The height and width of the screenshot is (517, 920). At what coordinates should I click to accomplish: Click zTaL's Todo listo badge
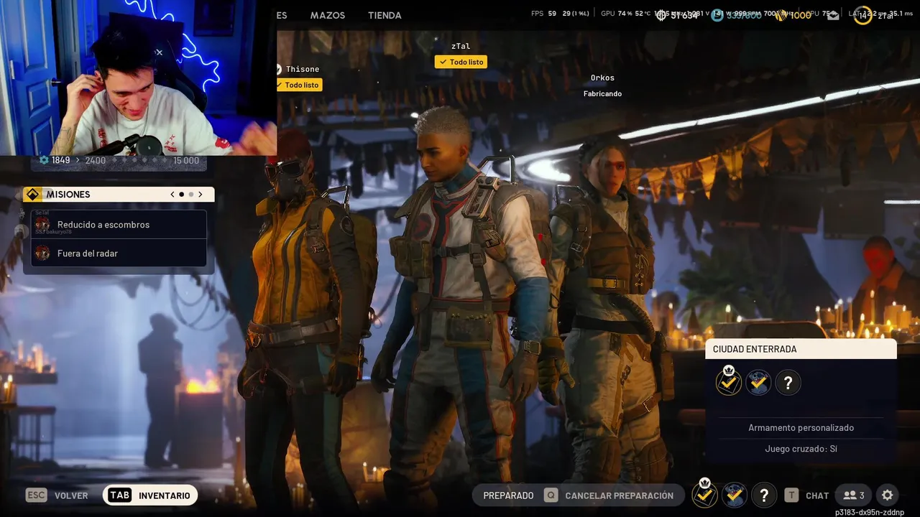[x=461, y=62]
